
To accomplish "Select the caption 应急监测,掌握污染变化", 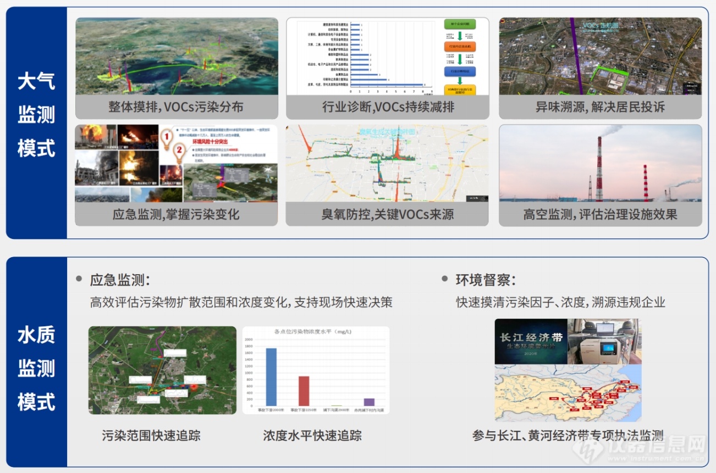I will click(x=175, y=214).
